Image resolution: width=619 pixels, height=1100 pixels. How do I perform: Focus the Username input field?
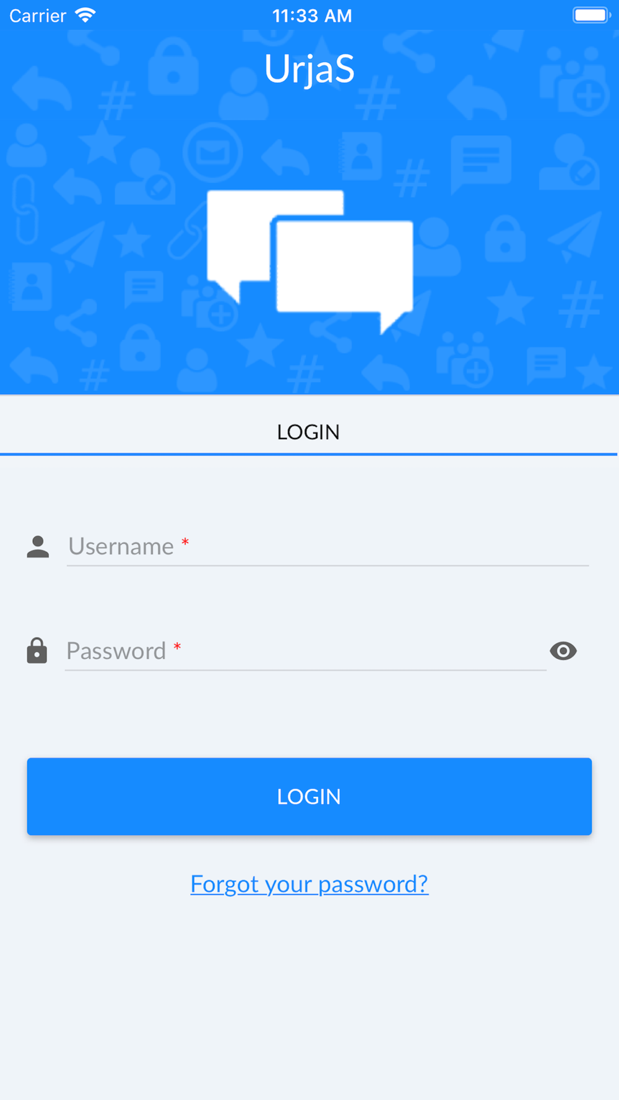point(328,547)
